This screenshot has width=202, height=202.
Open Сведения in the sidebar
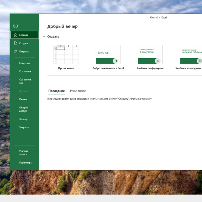pos(25,63)
